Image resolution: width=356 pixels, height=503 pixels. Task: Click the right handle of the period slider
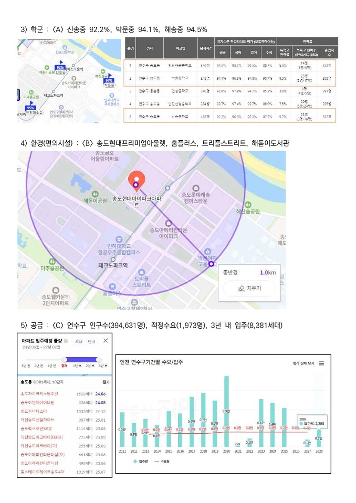tap(99, 360)
